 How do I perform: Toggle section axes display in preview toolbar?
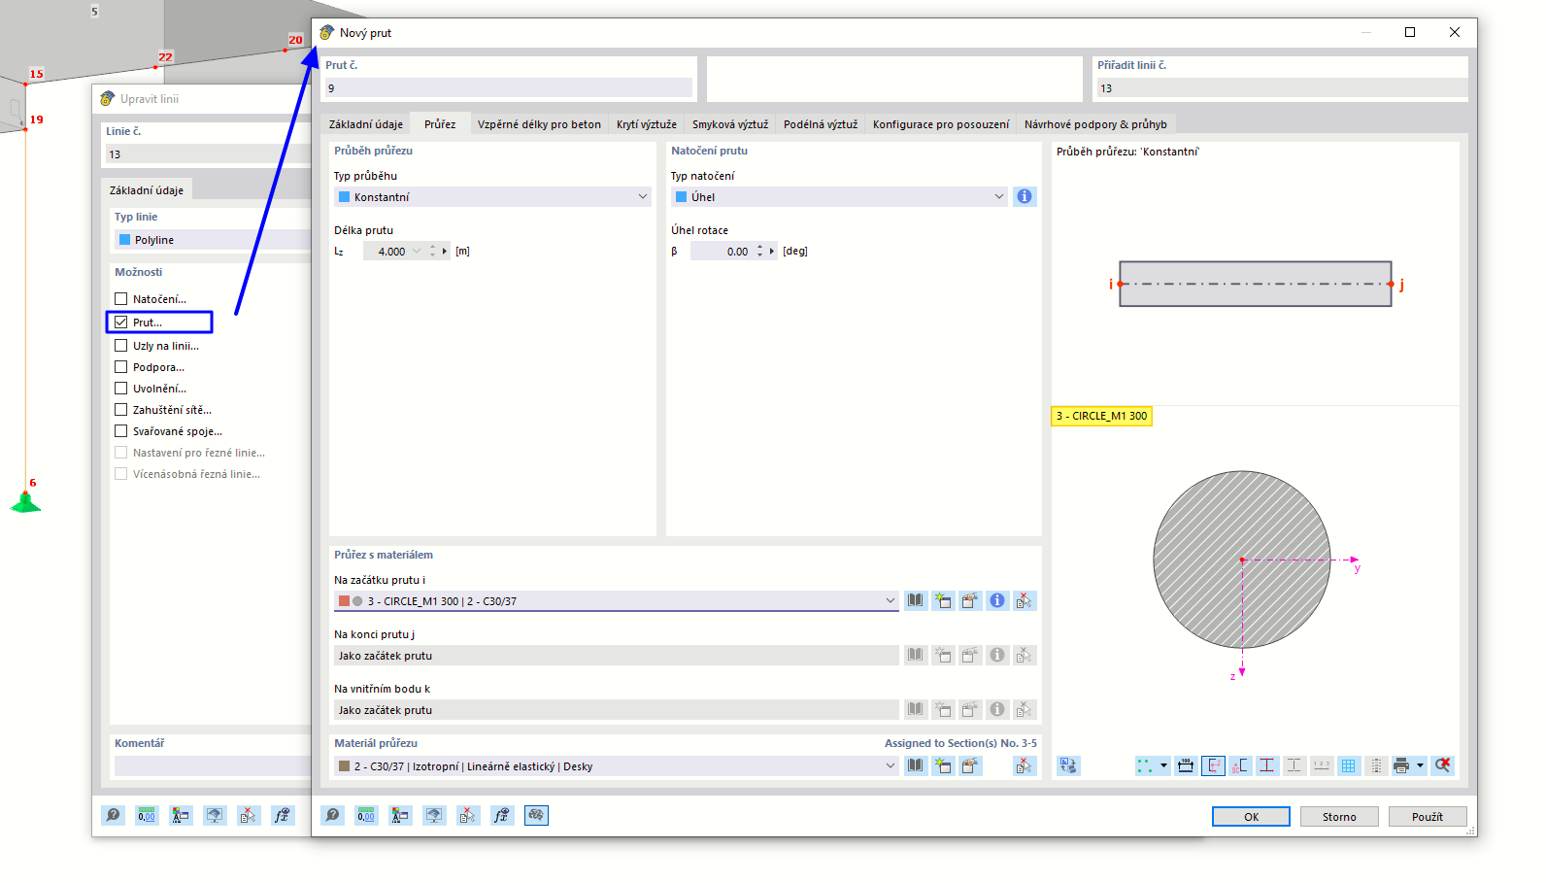1213,765
